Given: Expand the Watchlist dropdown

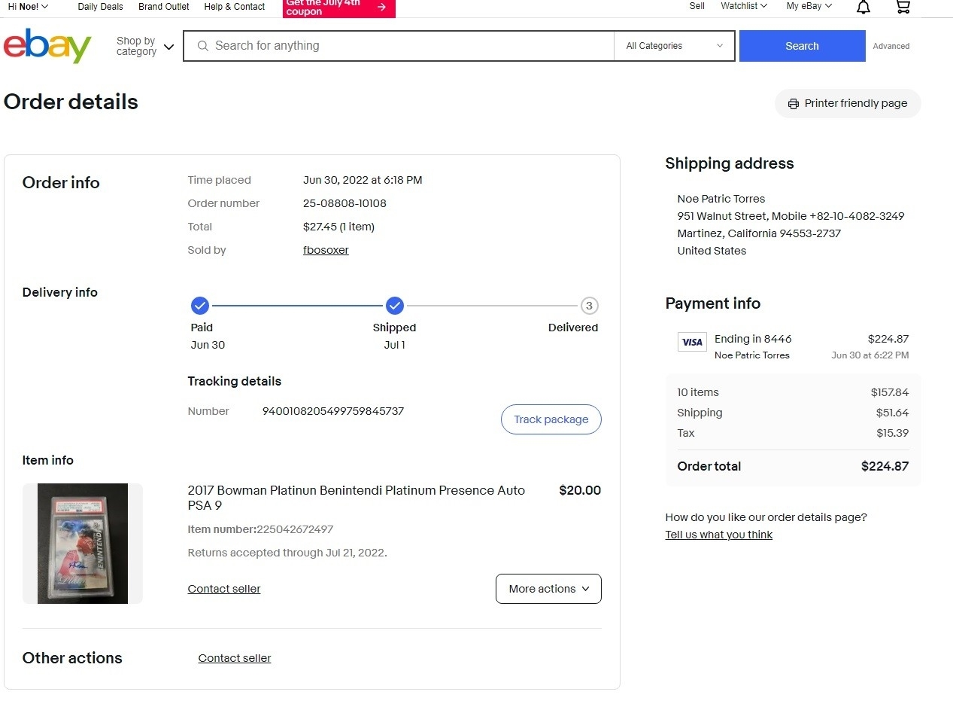Looking at the screenshot, I should pos(744,6).
